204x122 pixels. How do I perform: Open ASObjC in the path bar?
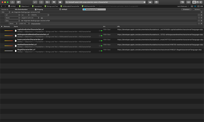coord(12,6)
